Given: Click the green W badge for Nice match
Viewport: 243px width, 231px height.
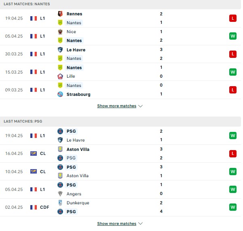Looking at the screenshot, I should click(233, 36).
